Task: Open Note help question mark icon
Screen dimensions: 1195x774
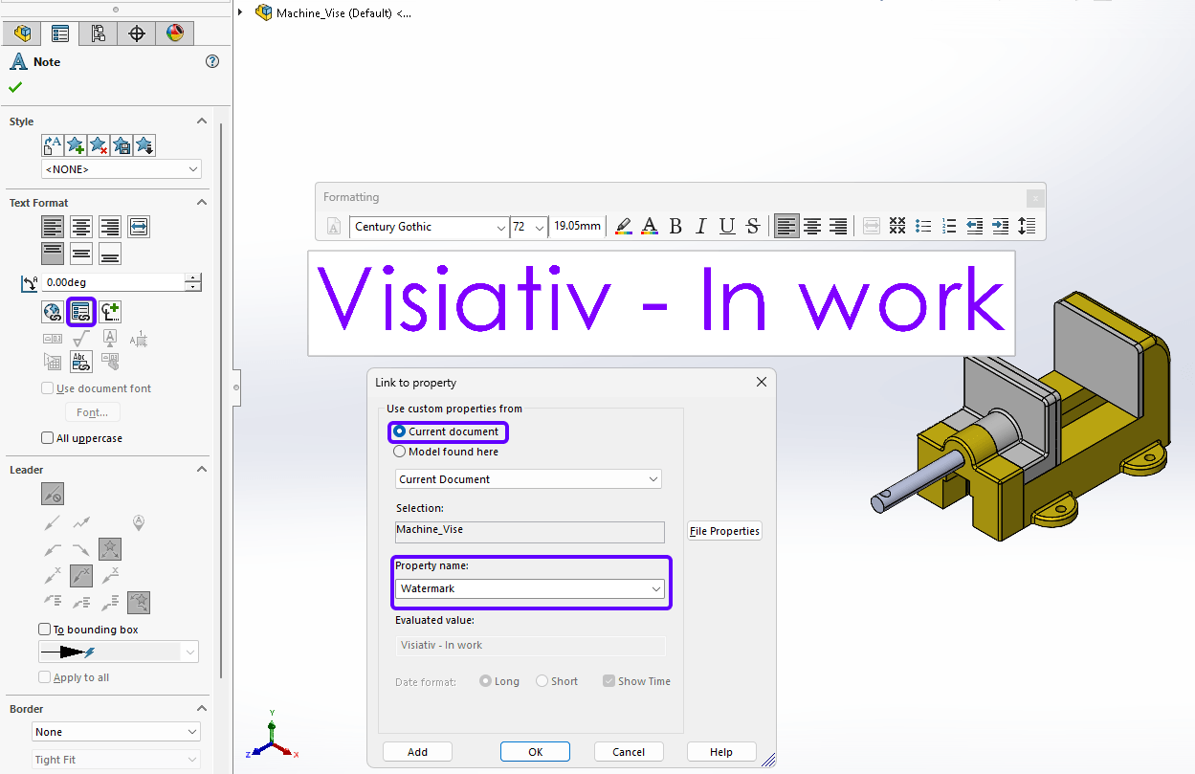Action: 212,61
